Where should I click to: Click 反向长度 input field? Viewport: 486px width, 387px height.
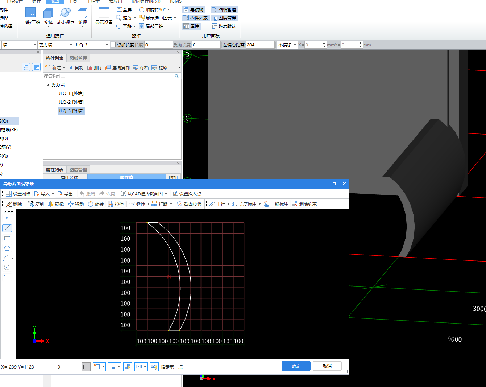pyautogui.click(x=206, y=45)
